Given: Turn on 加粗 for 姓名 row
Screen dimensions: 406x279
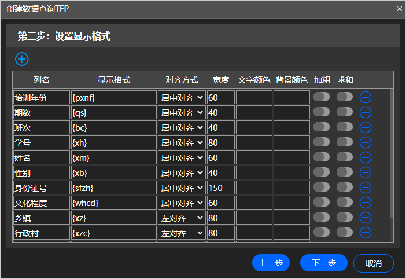Looking at the screenshot, I should point(322,157).
